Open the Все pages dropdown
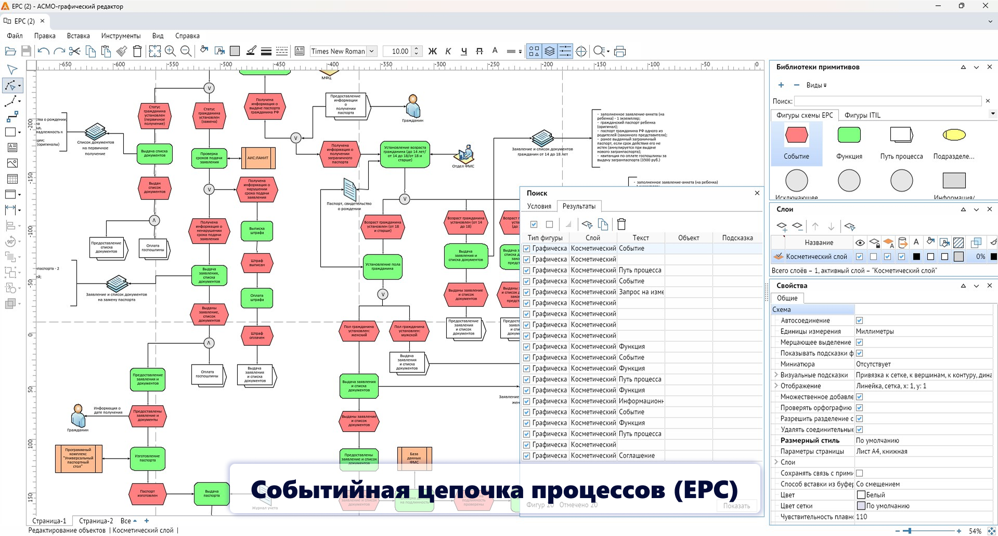 (x=128, y=521)
